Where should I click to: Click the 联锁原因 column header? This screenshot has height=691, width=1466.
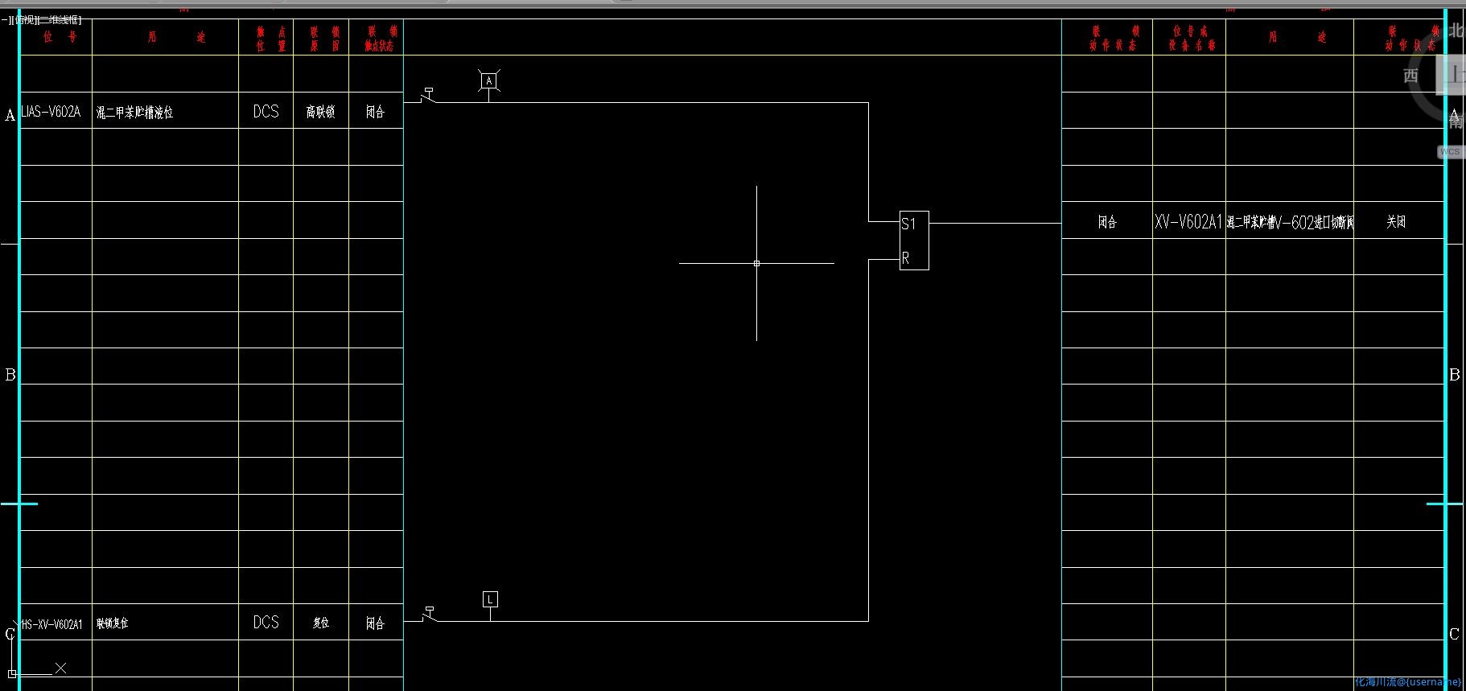[325, 39]
